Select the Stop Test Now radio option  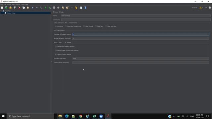(106, 26)
